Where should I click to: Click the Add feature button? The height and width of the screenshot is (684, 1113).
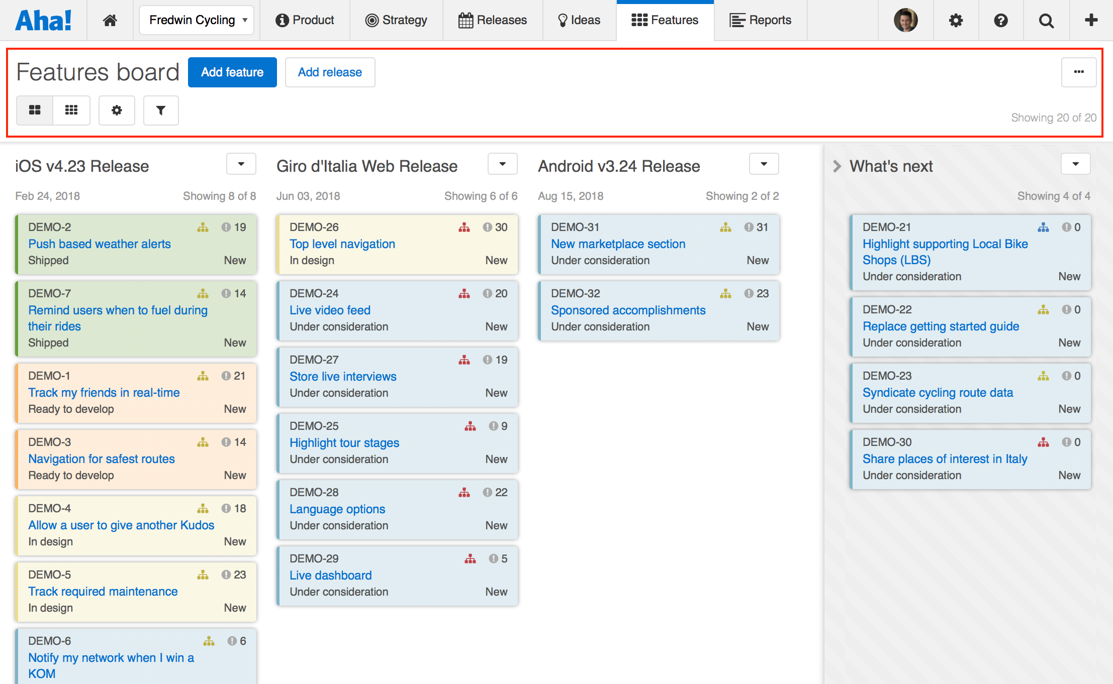point(232,72)
